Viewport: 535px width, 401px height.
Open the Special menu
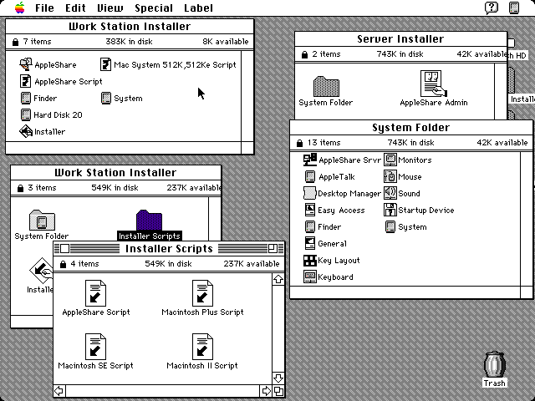pos(154,8)
